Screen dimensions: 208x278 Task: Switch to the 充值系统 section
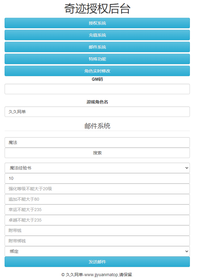(x=97, y=35)
